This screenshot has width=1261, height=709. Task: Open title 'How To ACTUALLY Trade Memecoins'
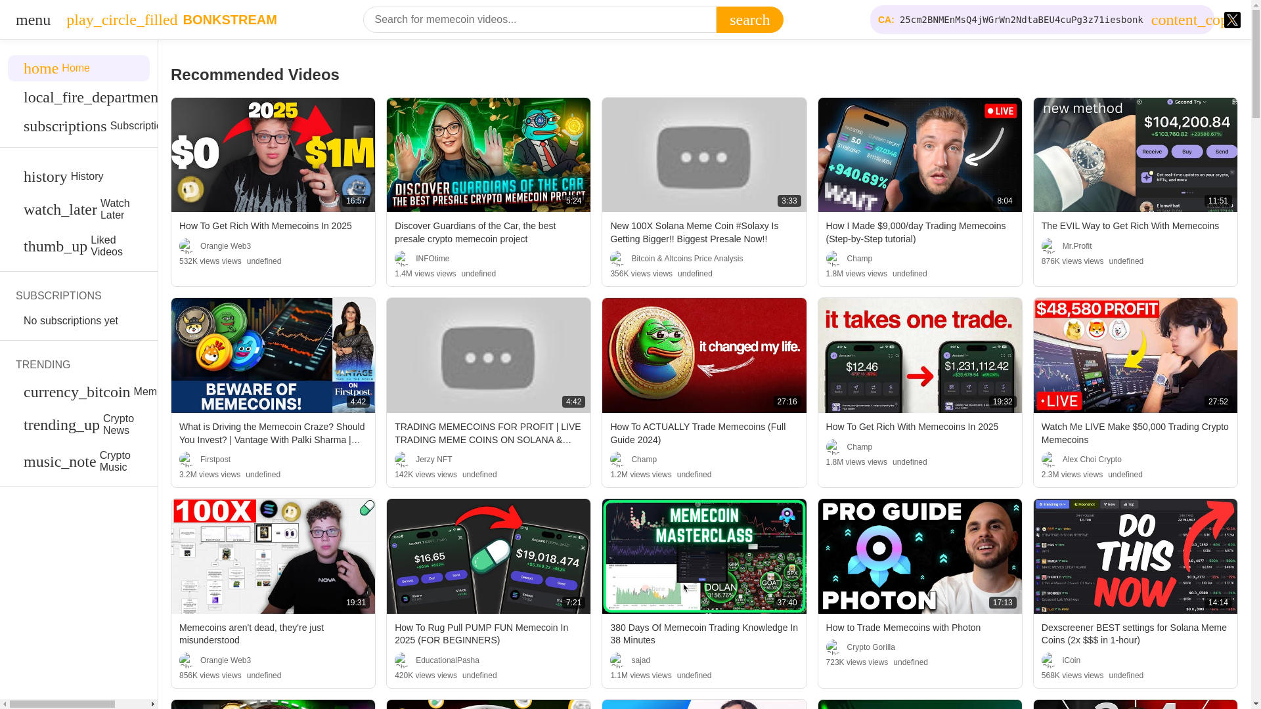[x=697, y=433]
